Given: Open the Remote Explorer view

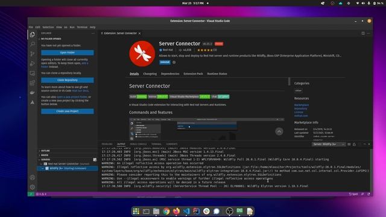Looking at the screenshot, I should point(32,74).
